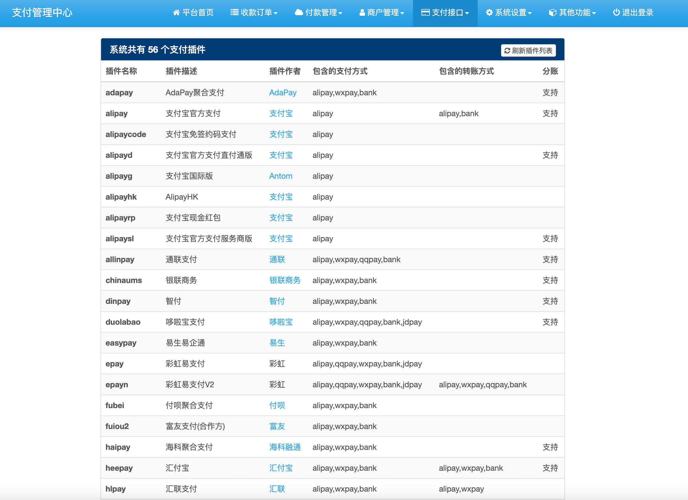The width and height of the screenshot is (688, 500).
Task: Select the 平台首页 menu item
Action: tap(193, 13)
